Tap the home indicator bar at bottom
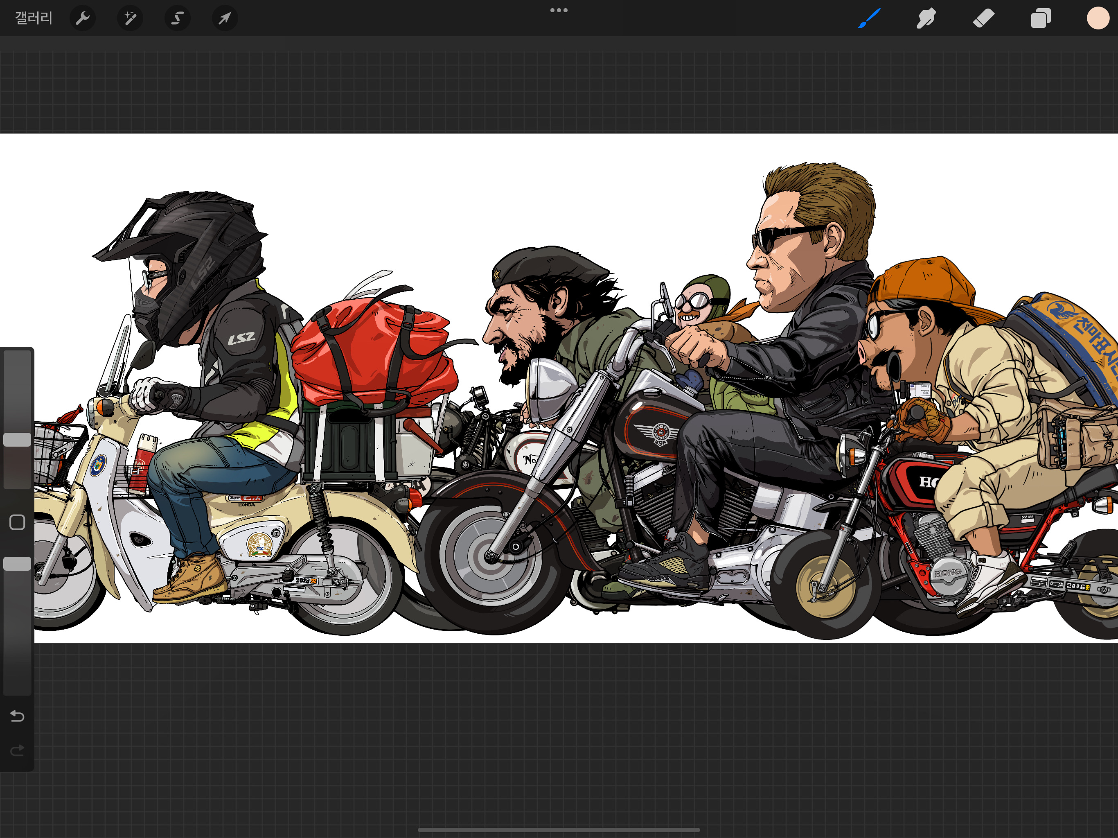The width and height of the screenshot is (1118, 838). (x=559, y=829)
